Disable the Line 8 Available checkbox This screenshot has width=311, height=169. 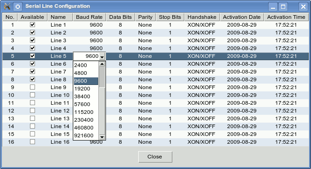click(32, 79)
